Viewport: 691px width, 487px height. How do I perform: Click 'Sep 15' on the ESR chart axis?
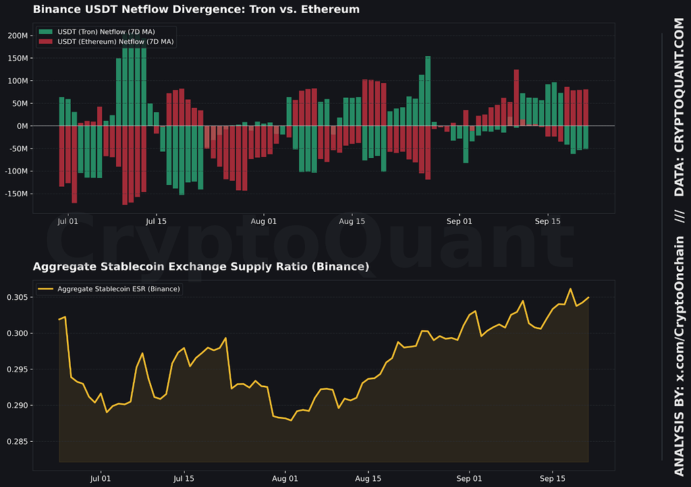[552, 479]
